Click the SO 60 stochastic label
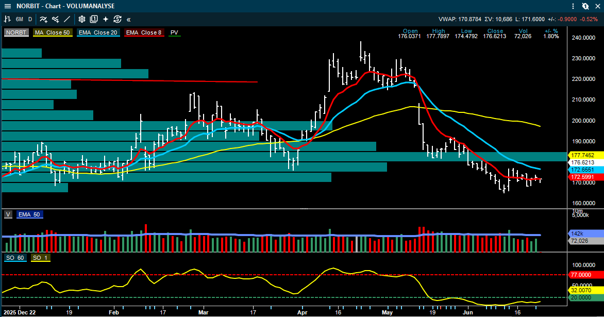This screenshot has width=604, height=317. pos(15,258)
